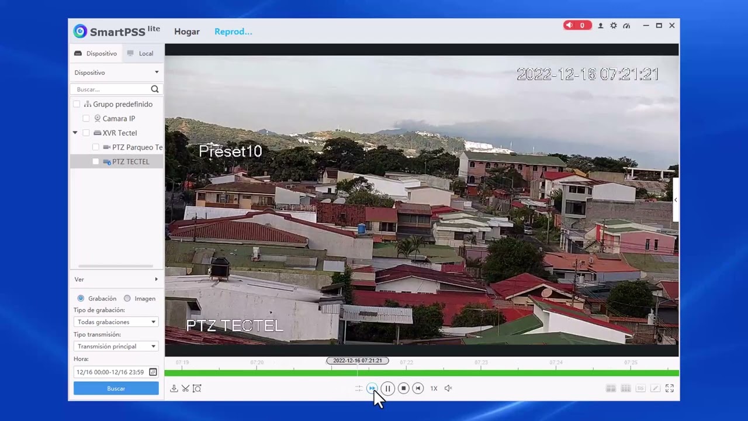Select the Grabación radio button
Viewport: 748px width, 421px height.
pos(81,298)
